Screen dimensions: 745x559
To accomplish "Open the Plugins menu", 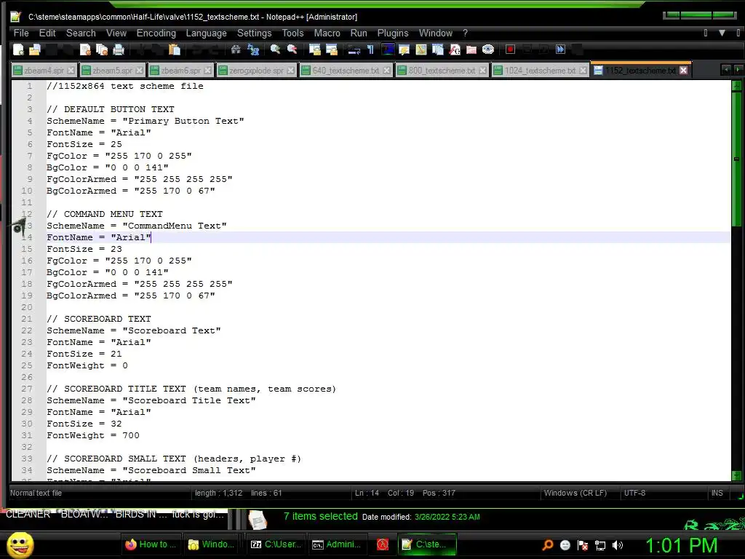I will [x=393, y=33].
